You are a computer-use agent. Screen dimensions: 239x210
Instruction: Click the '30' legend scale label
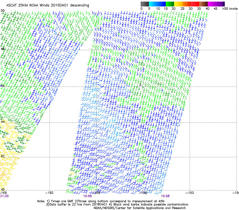click(191, 9)
